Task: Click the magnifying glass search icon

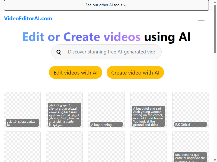Action: (x=59, y=52)
